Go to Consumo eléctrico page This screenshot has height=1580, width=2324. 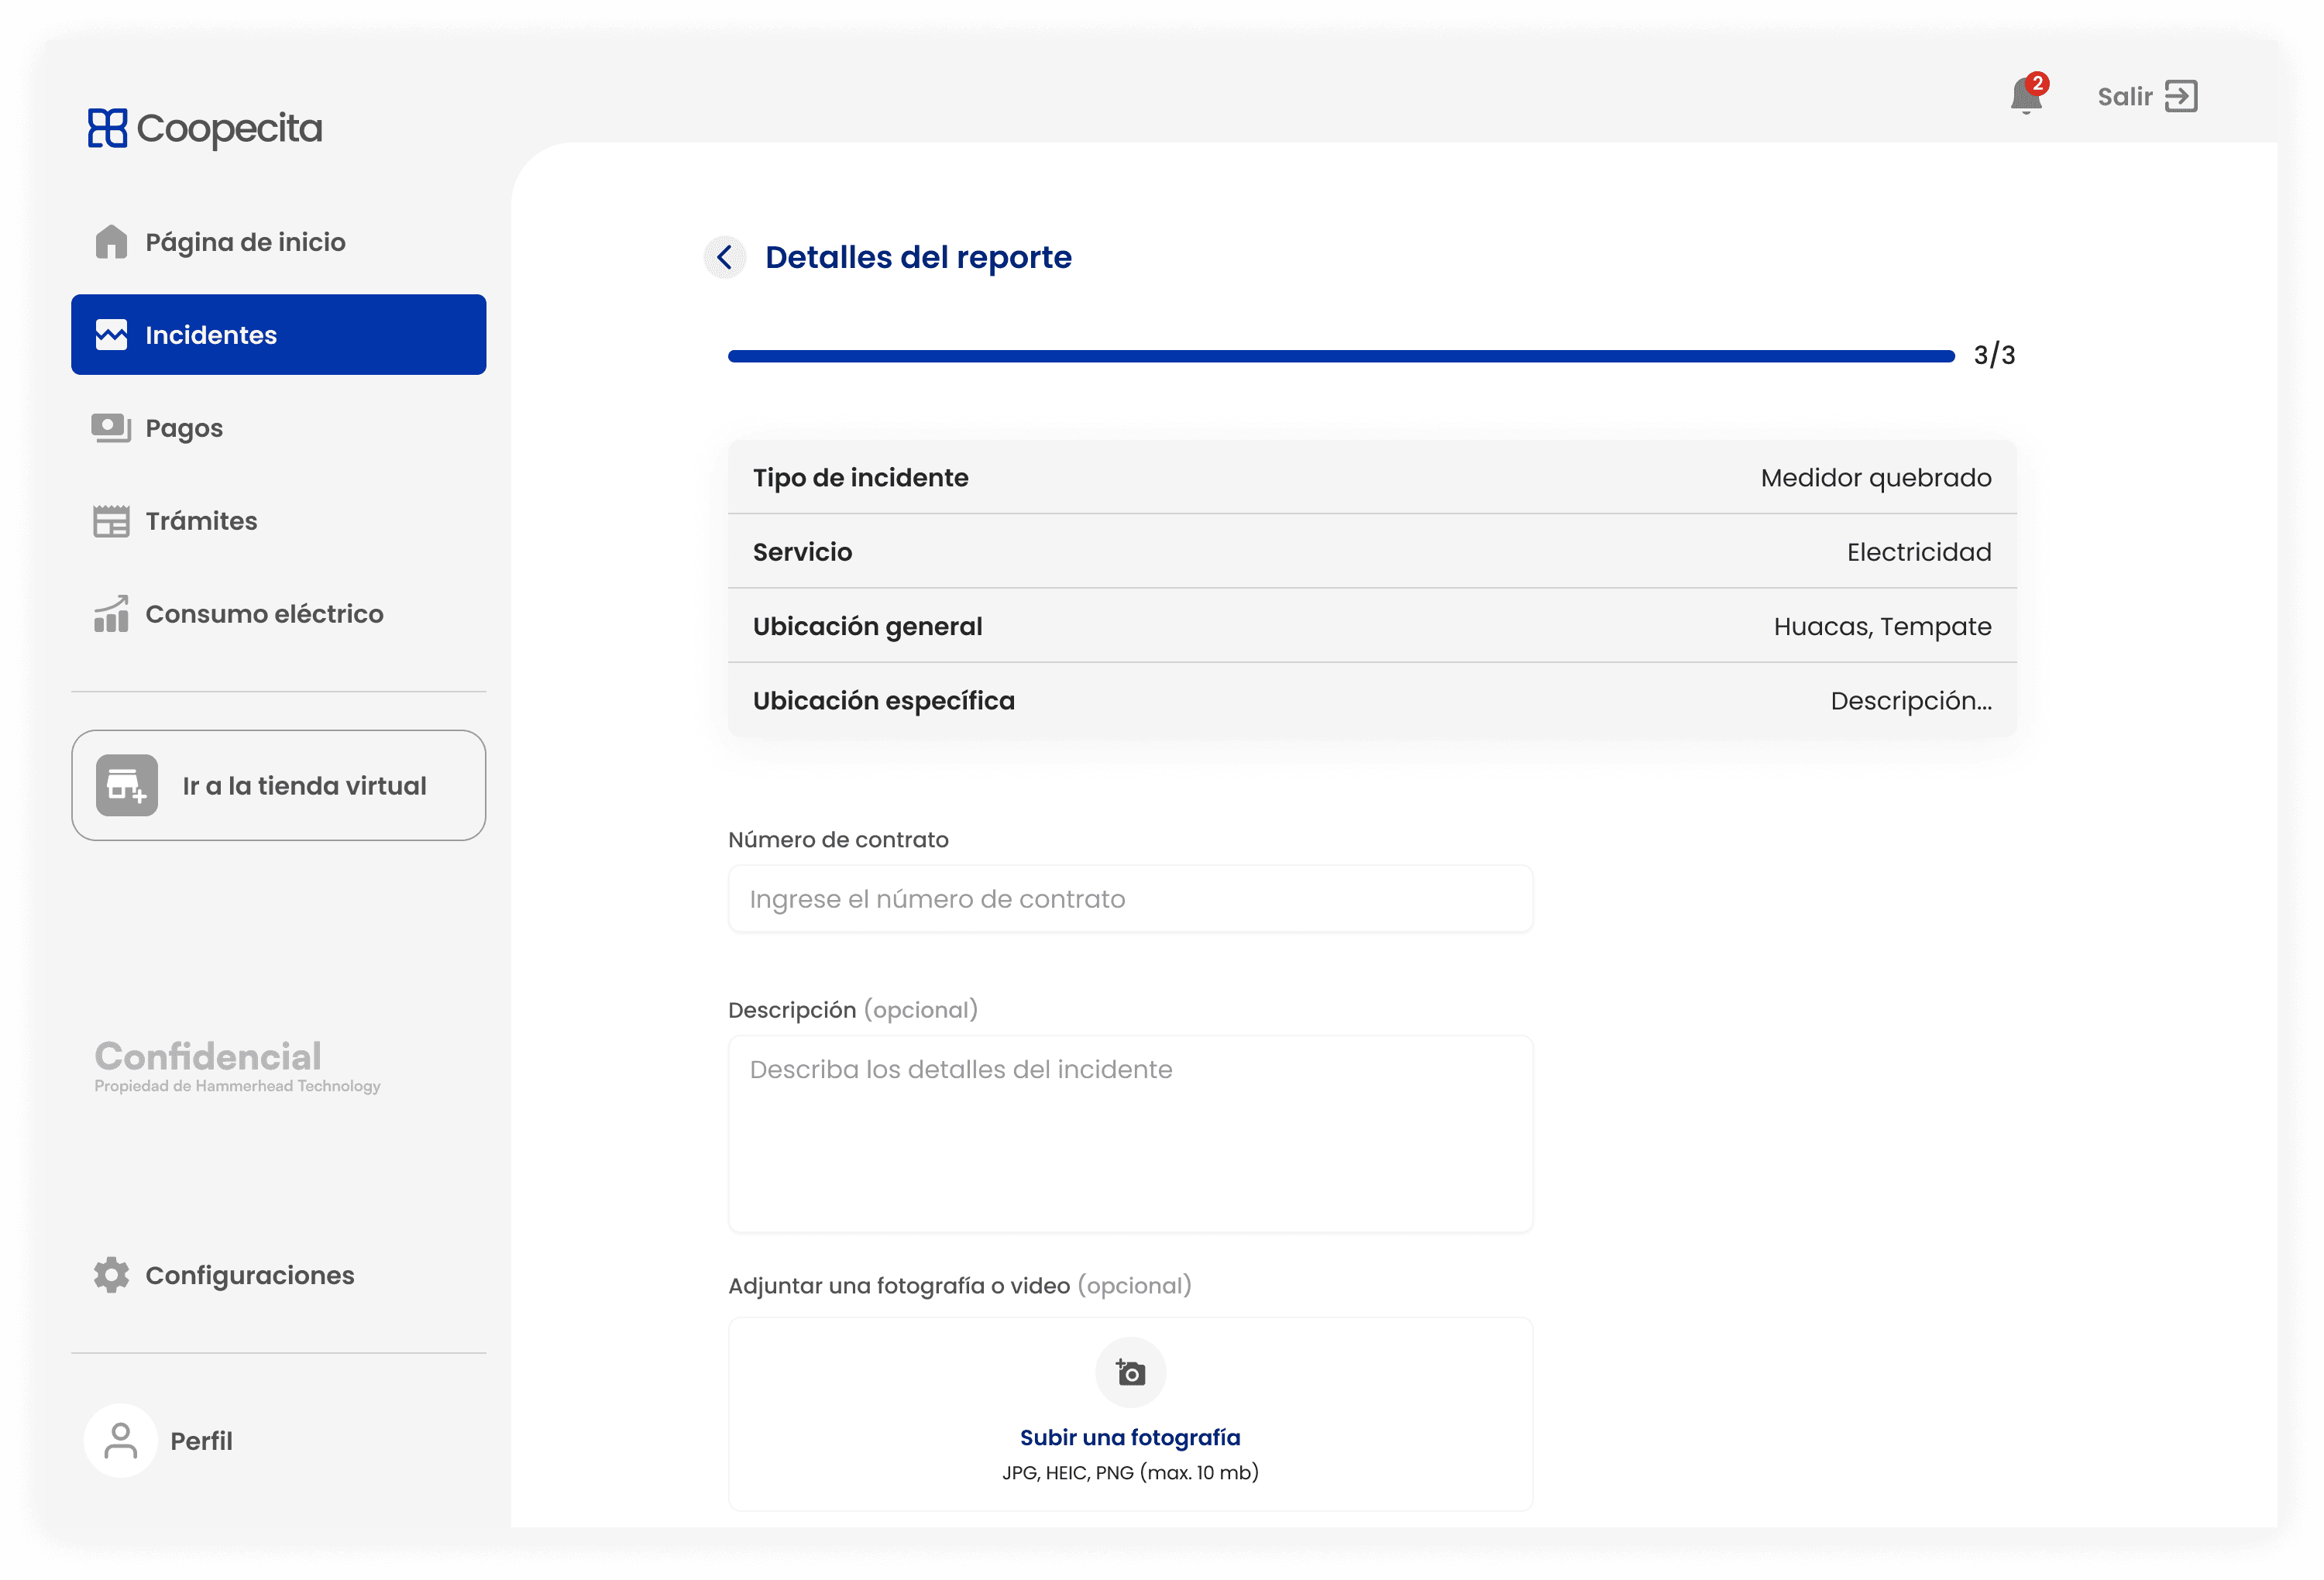pos(264,614)
